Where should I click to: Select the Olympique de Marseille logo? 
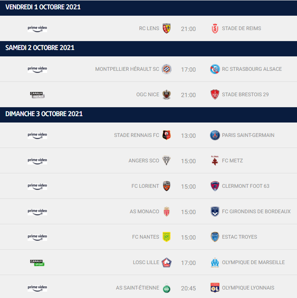[x=215, y=262]
